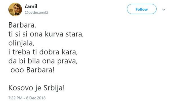The image size is (176, 101).
Task: Expand the tweet options chevron
Action: click(x=164, y=10)
